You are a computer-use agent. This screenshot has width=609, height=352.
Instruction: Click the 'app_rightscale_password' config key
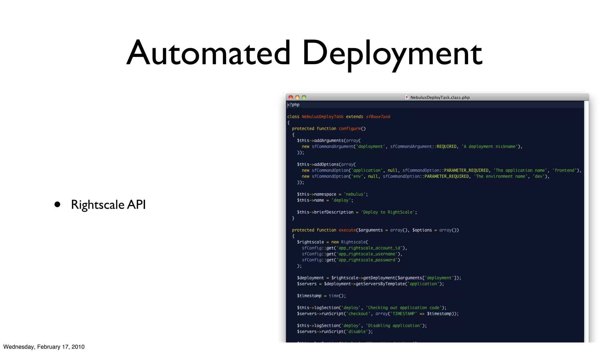367,260
